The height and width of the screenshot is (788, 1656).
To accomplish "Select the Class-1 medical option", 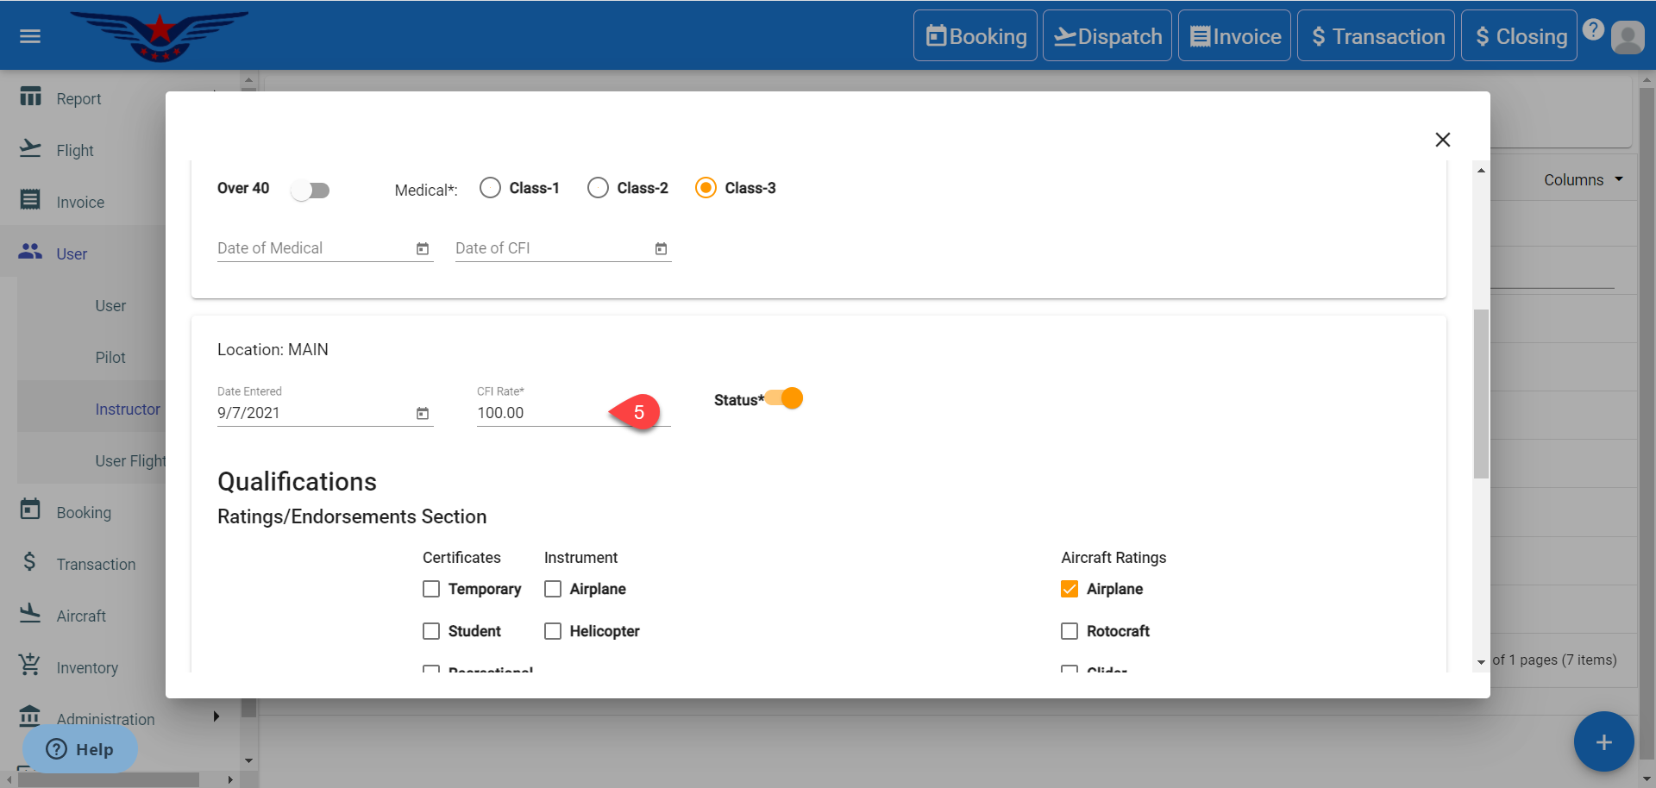I will tap(490, 188).
